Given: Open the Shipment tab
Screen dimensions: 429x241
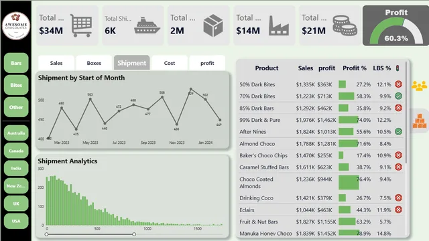Looking at the screenshot, I should (x=131, y=63).
